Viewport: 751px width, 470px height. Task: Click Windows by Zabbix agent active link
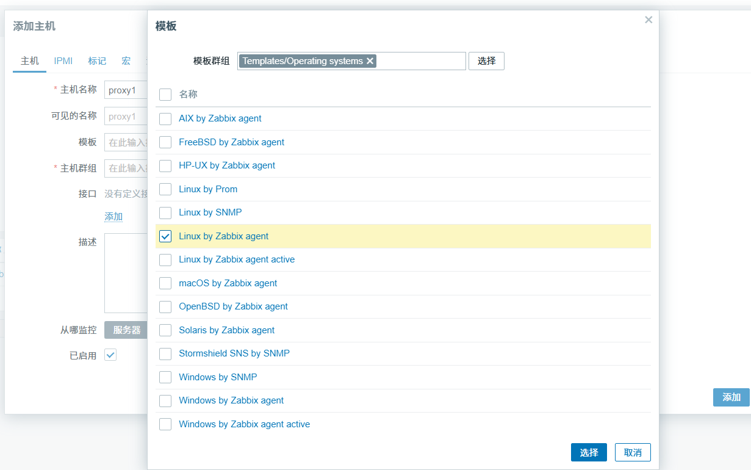click(x=245, y=424)
